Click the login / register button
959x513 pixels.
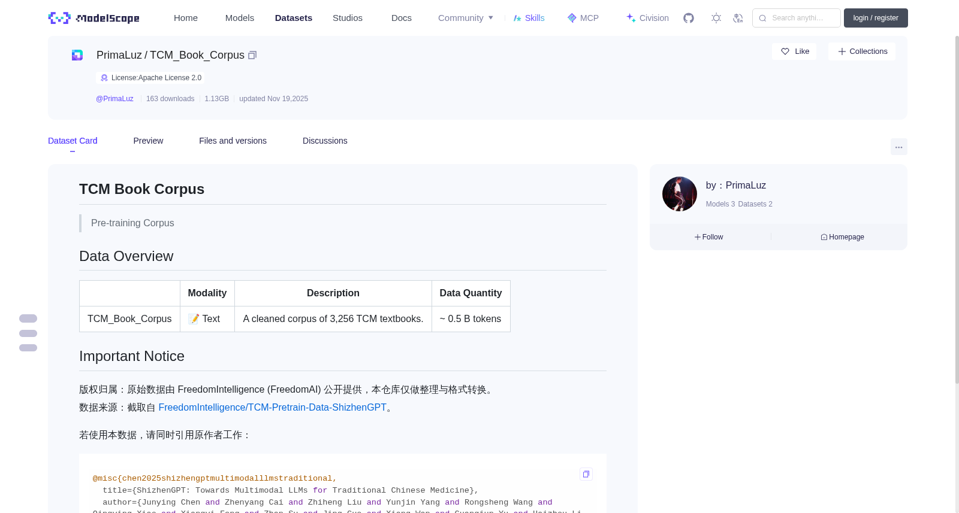click(x=876, y=18)
